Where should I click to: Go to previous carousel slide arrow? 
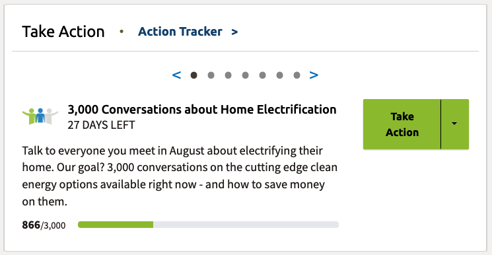tap(176, 75)
